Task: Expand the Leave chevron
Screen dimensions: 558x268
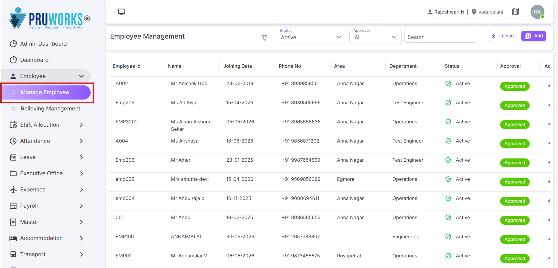Action: [81, 157]
